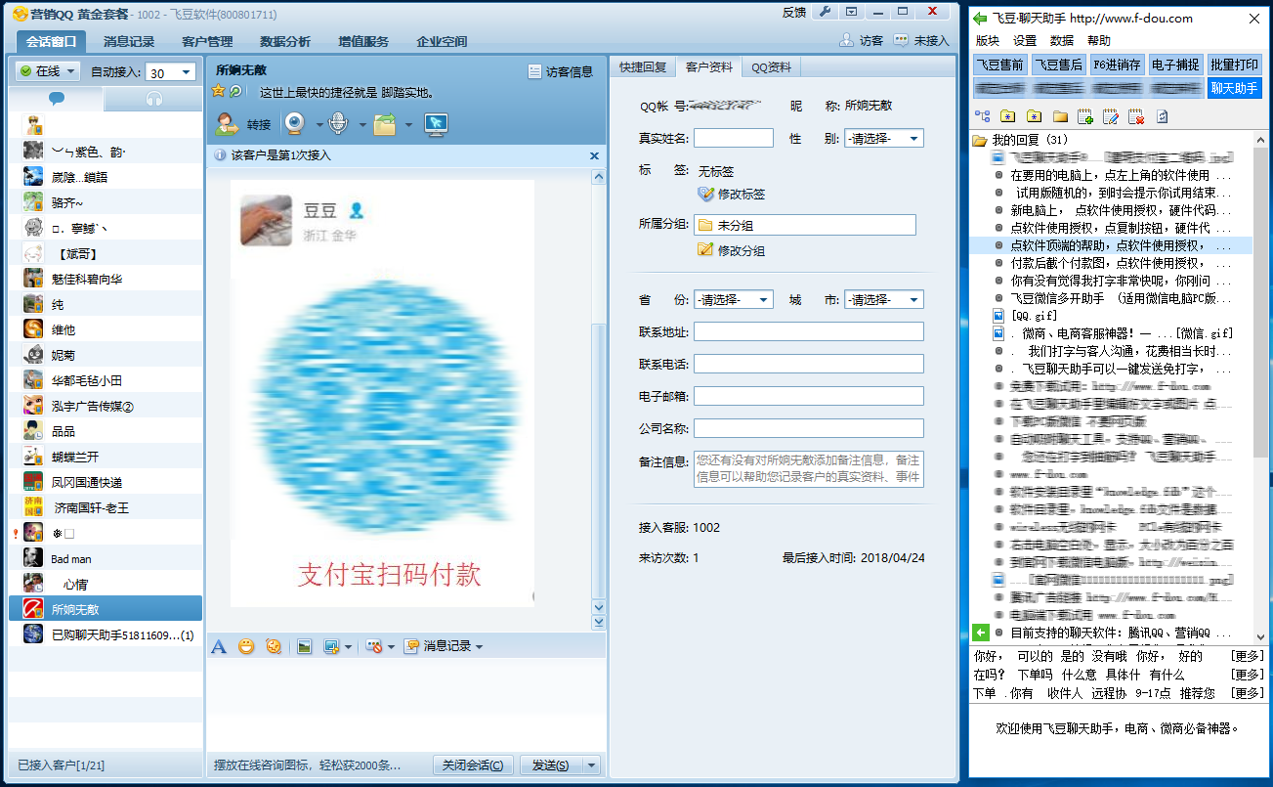The image size is (1273, 787).
Task: Open the 设置 menu in 飞豆 window
Action: pos(1025,41)
